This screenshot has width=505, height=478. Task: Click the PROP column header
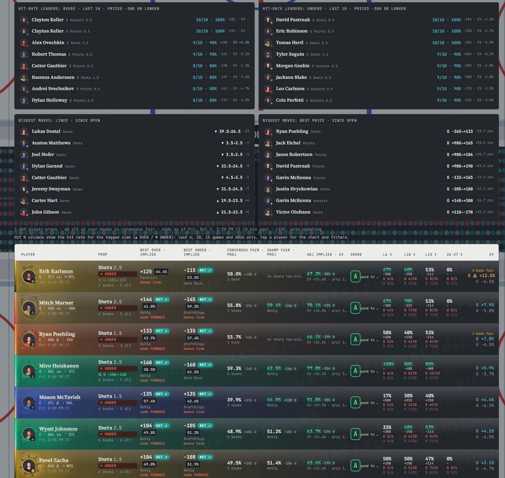click(x=103, y=254)
